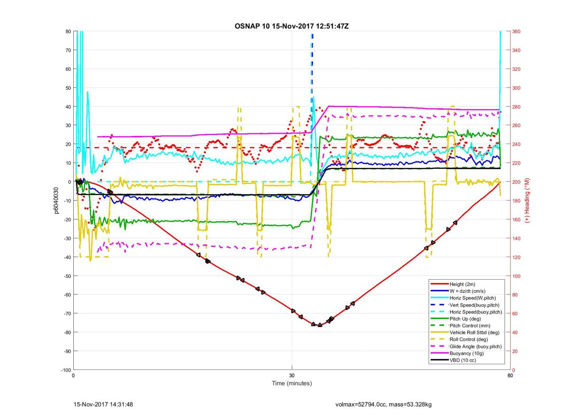Screen dimensions: 564x416
Task: Click the volmax=52794.0cc, mass=53.328kg text
Action: point(384,404)
